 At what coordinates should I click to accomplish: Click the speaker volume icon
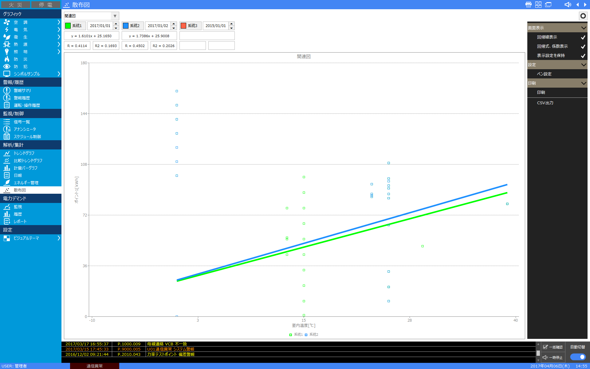tap(568, 5)
